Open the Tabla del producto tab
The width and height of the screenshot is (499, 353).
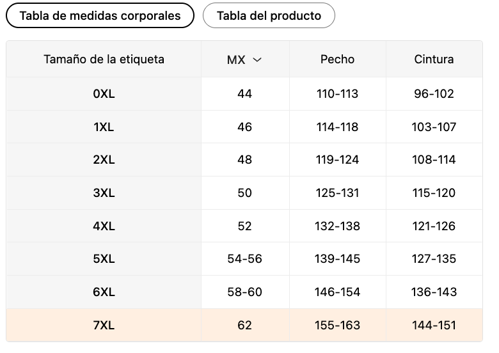coord(269,15)
